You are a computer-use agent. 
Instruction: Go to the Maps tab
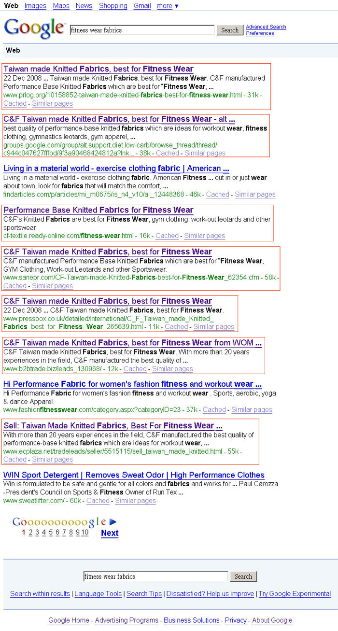[61, 6]
